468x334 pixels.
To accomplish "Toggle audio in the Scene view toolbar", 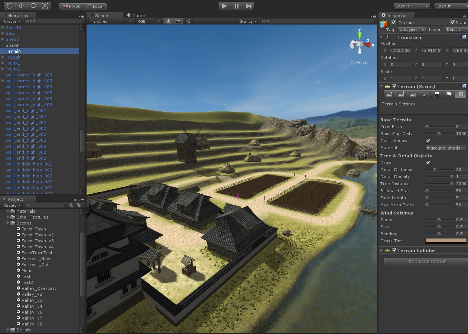I will click(188, 21).
